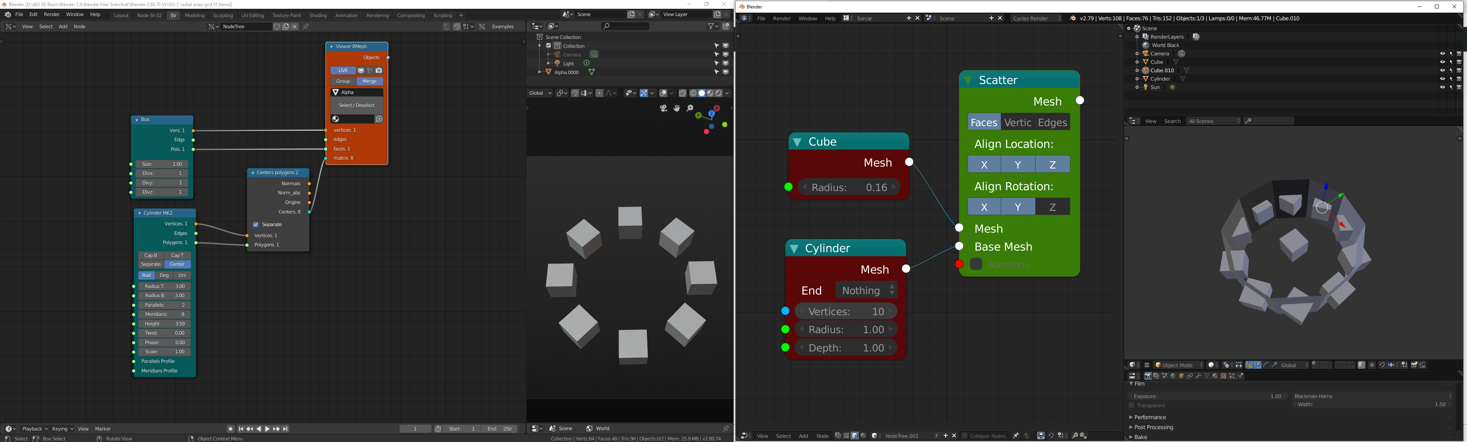Click the zoom magnifier icon in viewport
The width and height of the screenshot is (1467, 442).
690,108
